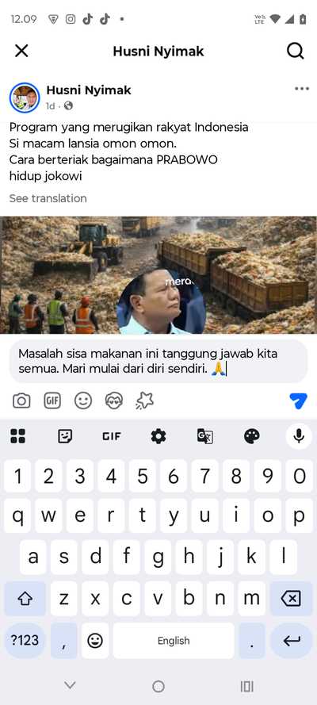Open Husni Nyimak profile name
317x705 pixels.
(89, 90)
